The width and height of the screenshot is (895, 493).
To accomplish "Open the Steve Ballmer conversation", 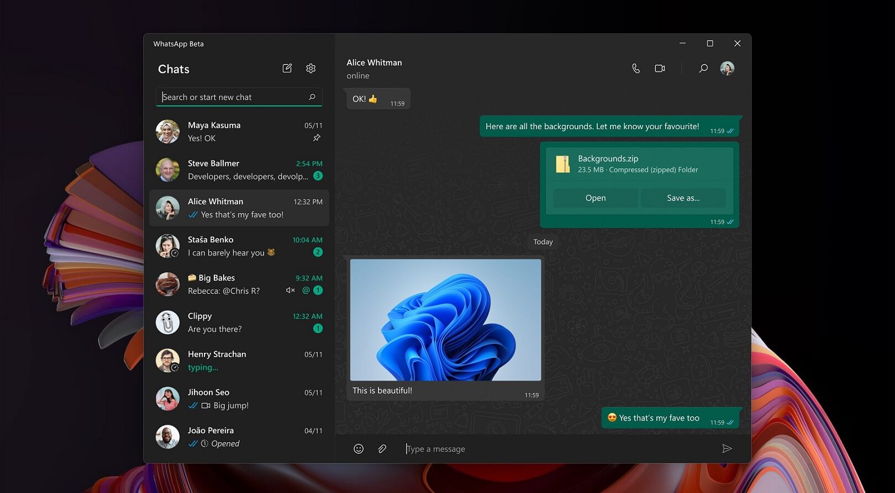I will pos(239,170).
